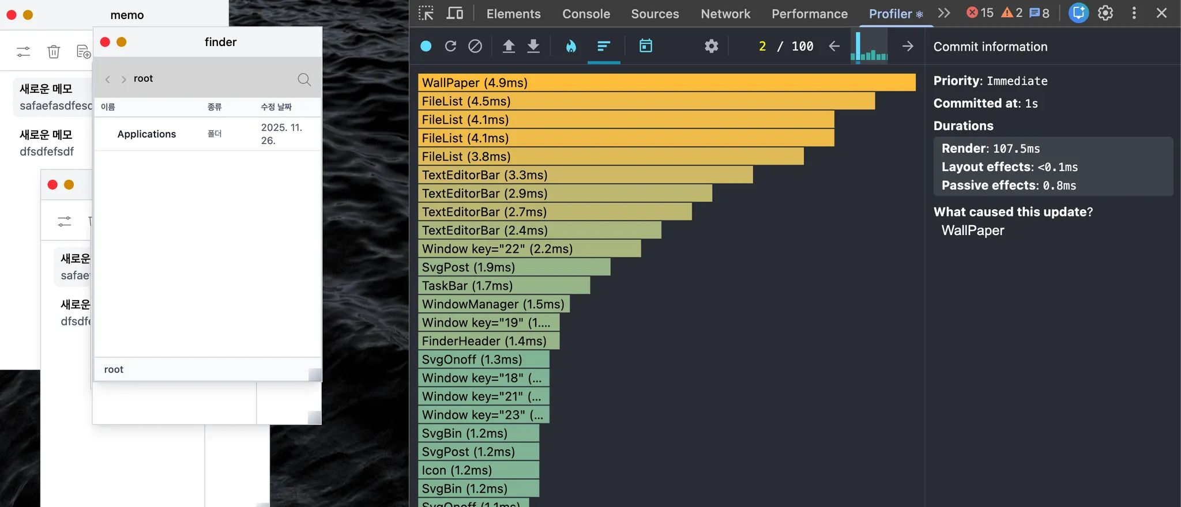The width and height of the screenshot is (1181, 507).
Task: Click root path in finder status bar
Action: tap(114, 369)
